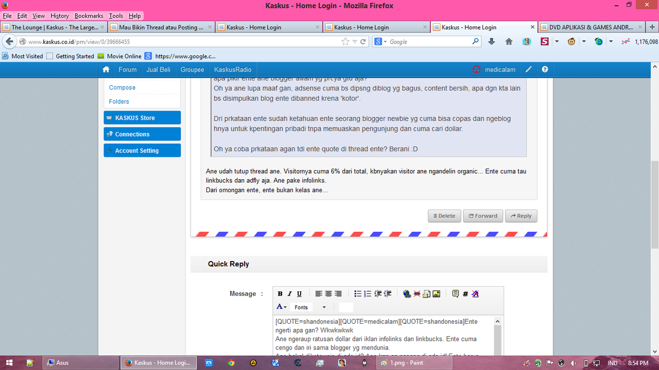659x370 pixels.
Task: Open the Connections section
Action: coord(142,134)
